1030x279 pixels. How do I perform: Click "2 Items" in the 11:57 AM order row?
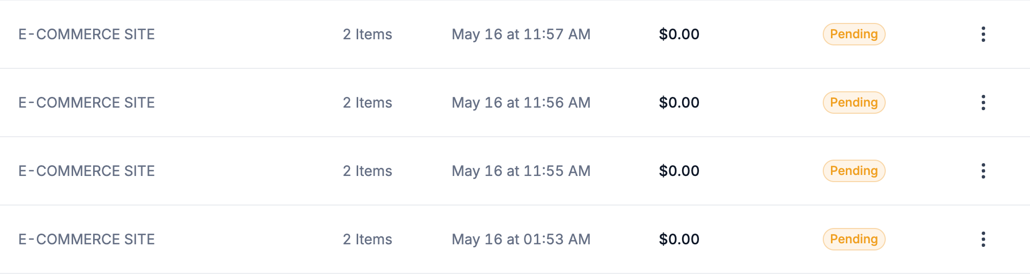(x=367, y=34)
